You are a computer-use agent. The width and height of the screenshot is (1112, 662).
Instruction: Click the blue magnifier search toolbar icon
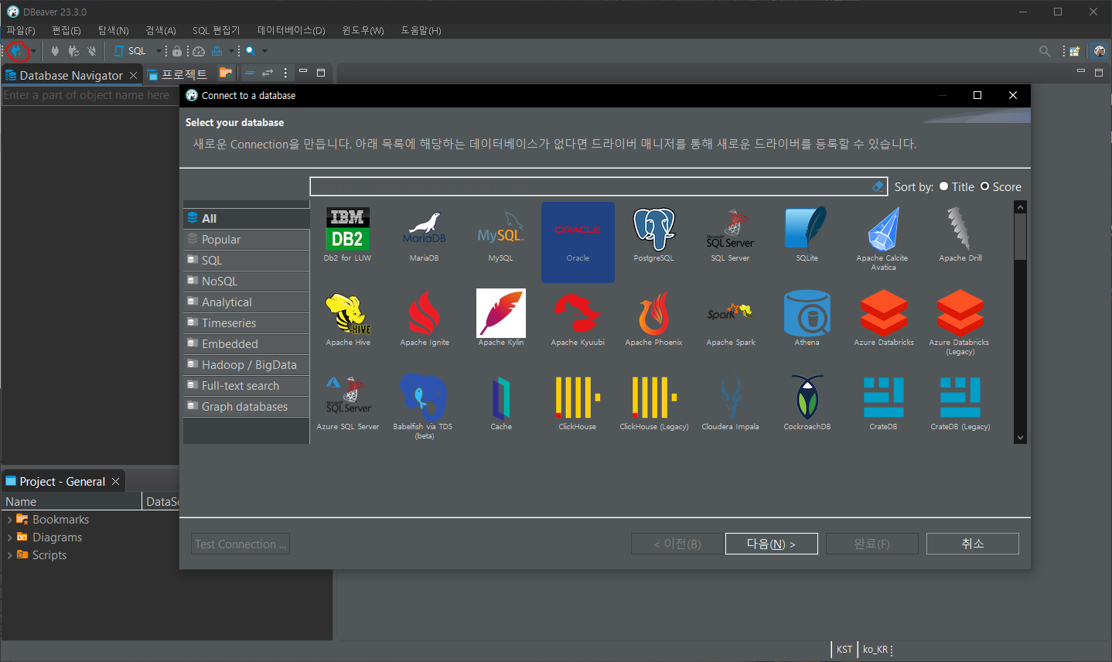point(251,51)
